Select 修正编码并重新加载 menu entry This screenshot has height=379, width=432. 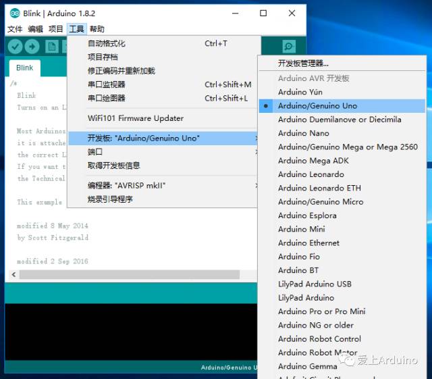tap(163, 71)
